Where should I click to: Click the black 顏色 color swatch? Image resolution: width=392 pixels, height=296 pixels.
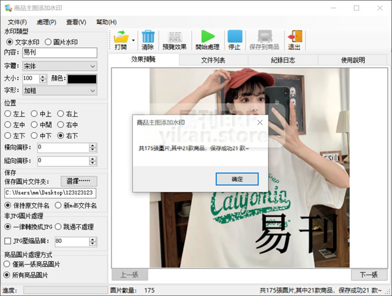click(x=82, y=78)
